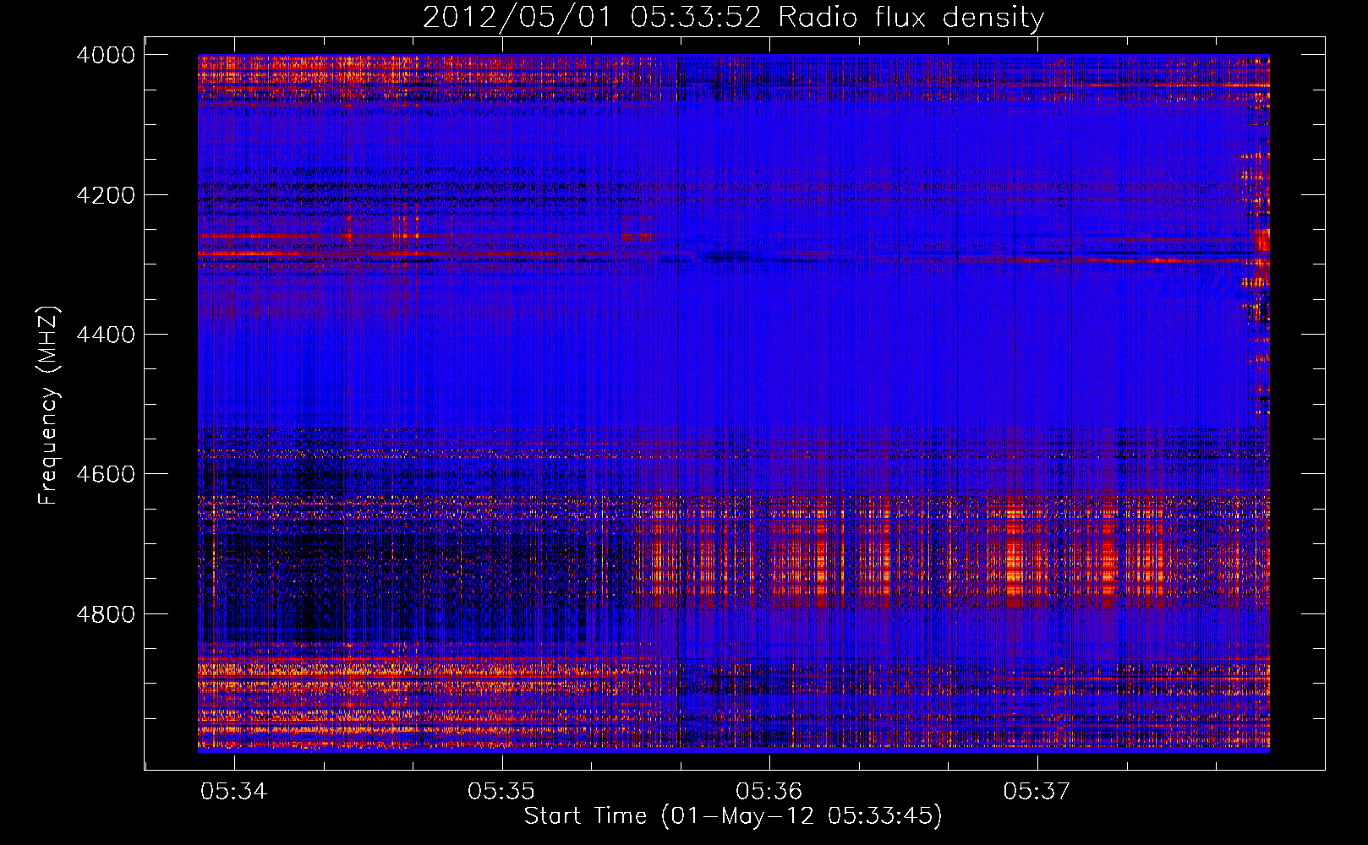Click the 'Frequency (MHZ)' y-axis title
The height and width of the screenshot is (845, 1368).
coord(48,406)
